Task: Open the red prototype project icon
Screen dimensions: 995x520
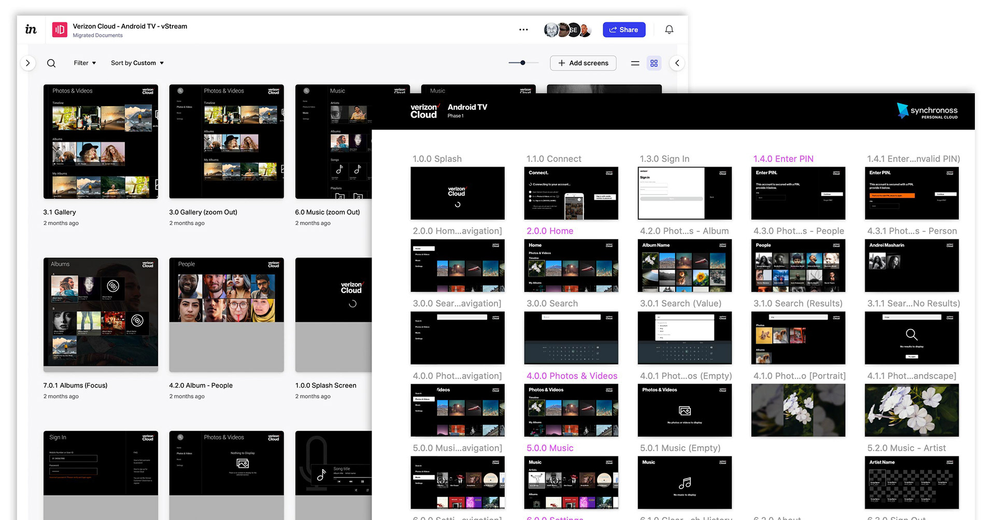Action: coord(60,29)
